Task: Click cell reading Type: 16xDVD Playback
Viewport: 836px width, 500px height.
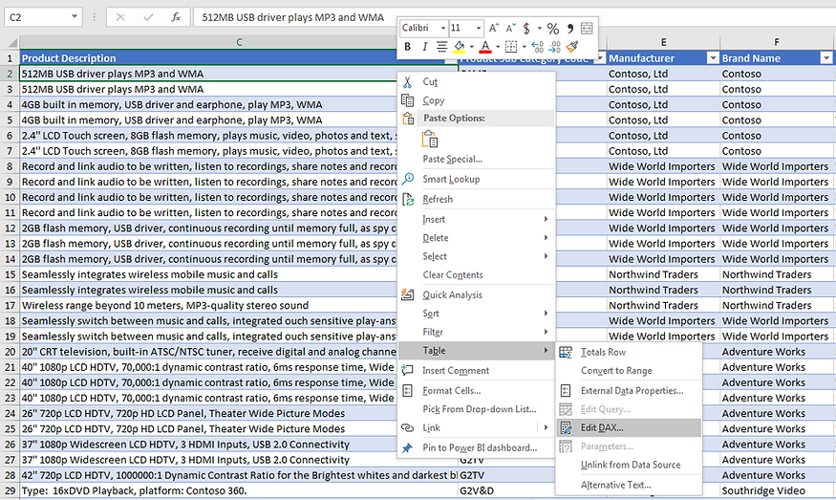Action: pos(239,491)
